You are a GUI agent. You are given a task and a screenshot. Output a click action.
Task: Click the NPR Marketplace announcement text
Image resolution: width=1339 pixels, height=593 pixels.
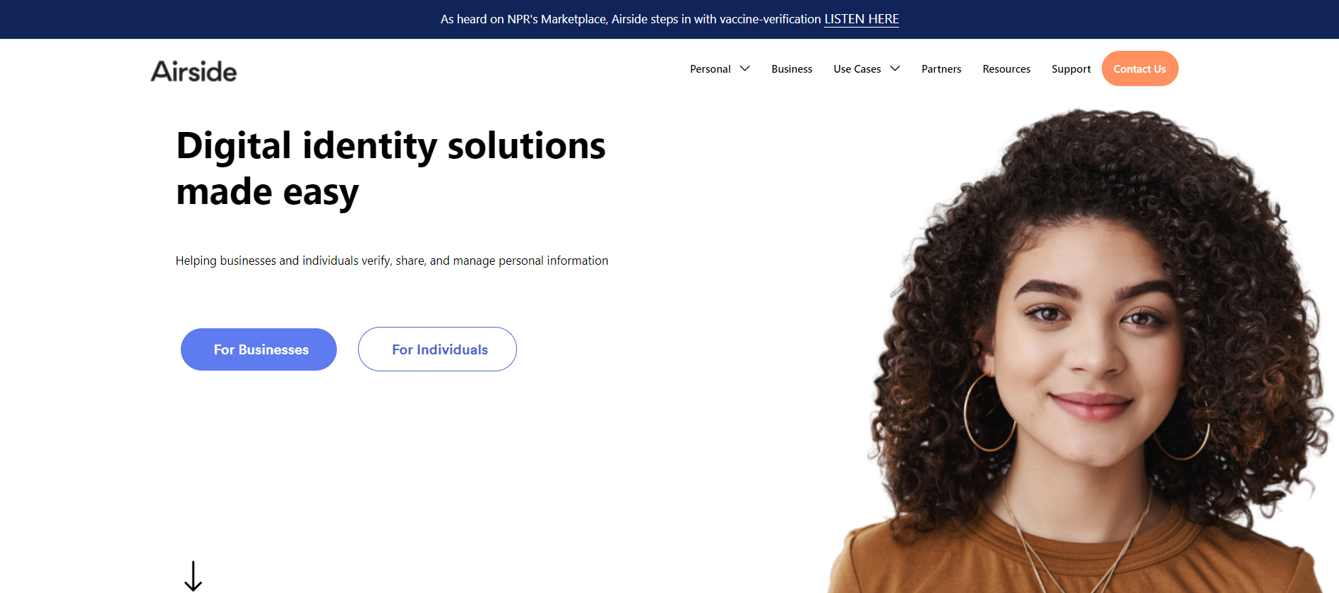[631, 19]
